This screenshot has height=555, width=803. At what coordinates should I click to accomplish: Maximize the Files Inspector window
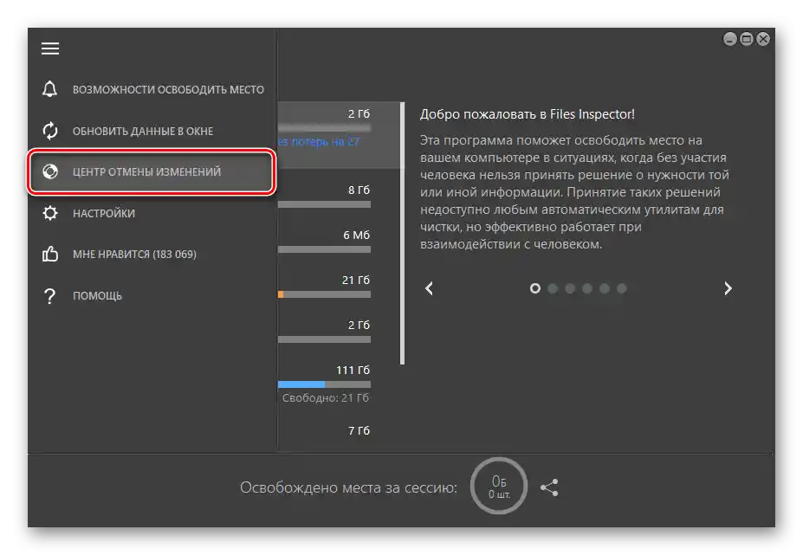click(747, 39)
